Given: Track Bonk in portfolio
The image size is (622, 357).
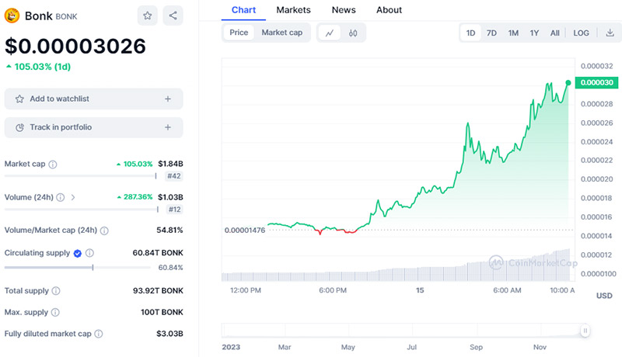Looking at the screenshot, I should pyautogui.click(x=93, y=127).
